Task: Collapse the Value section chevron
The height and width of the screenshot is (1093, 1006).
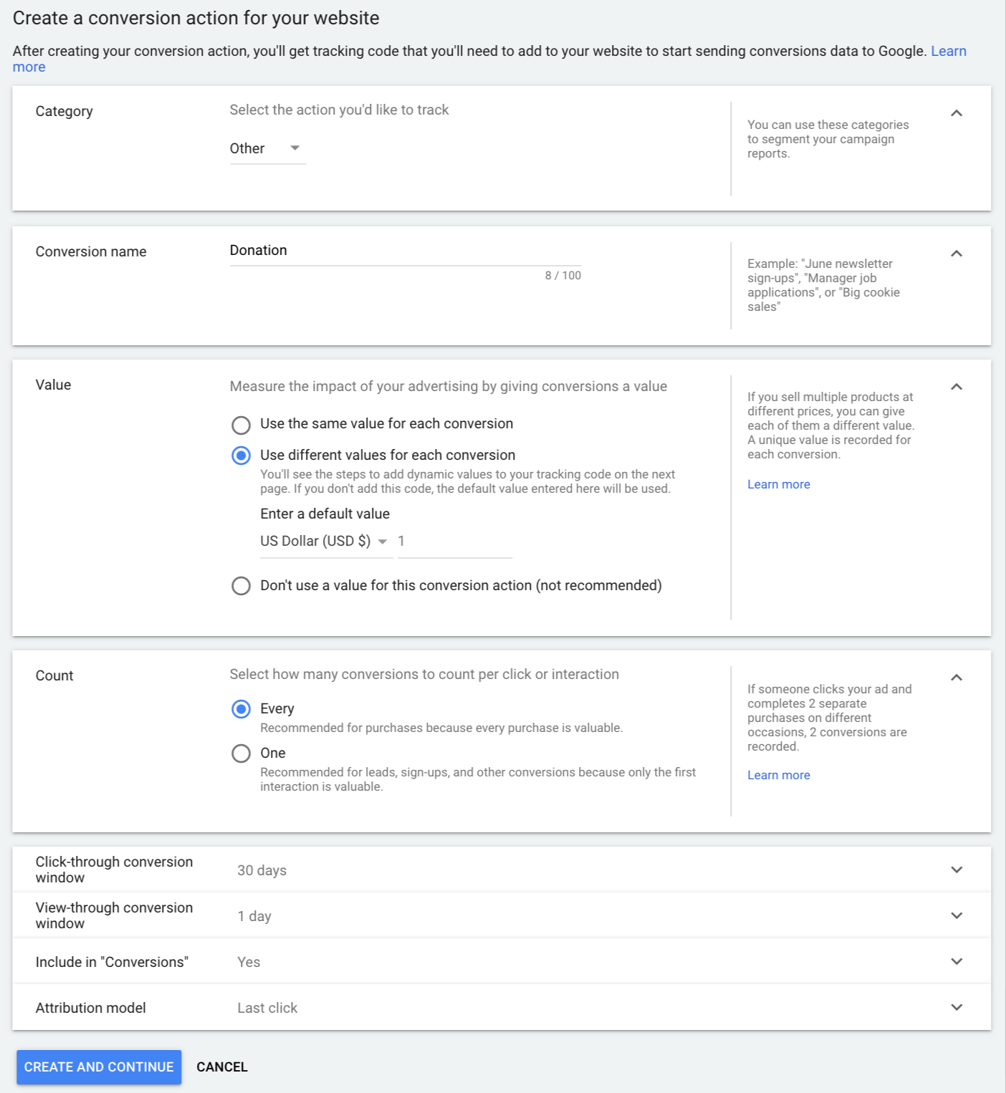Action: tap(956, 387)
